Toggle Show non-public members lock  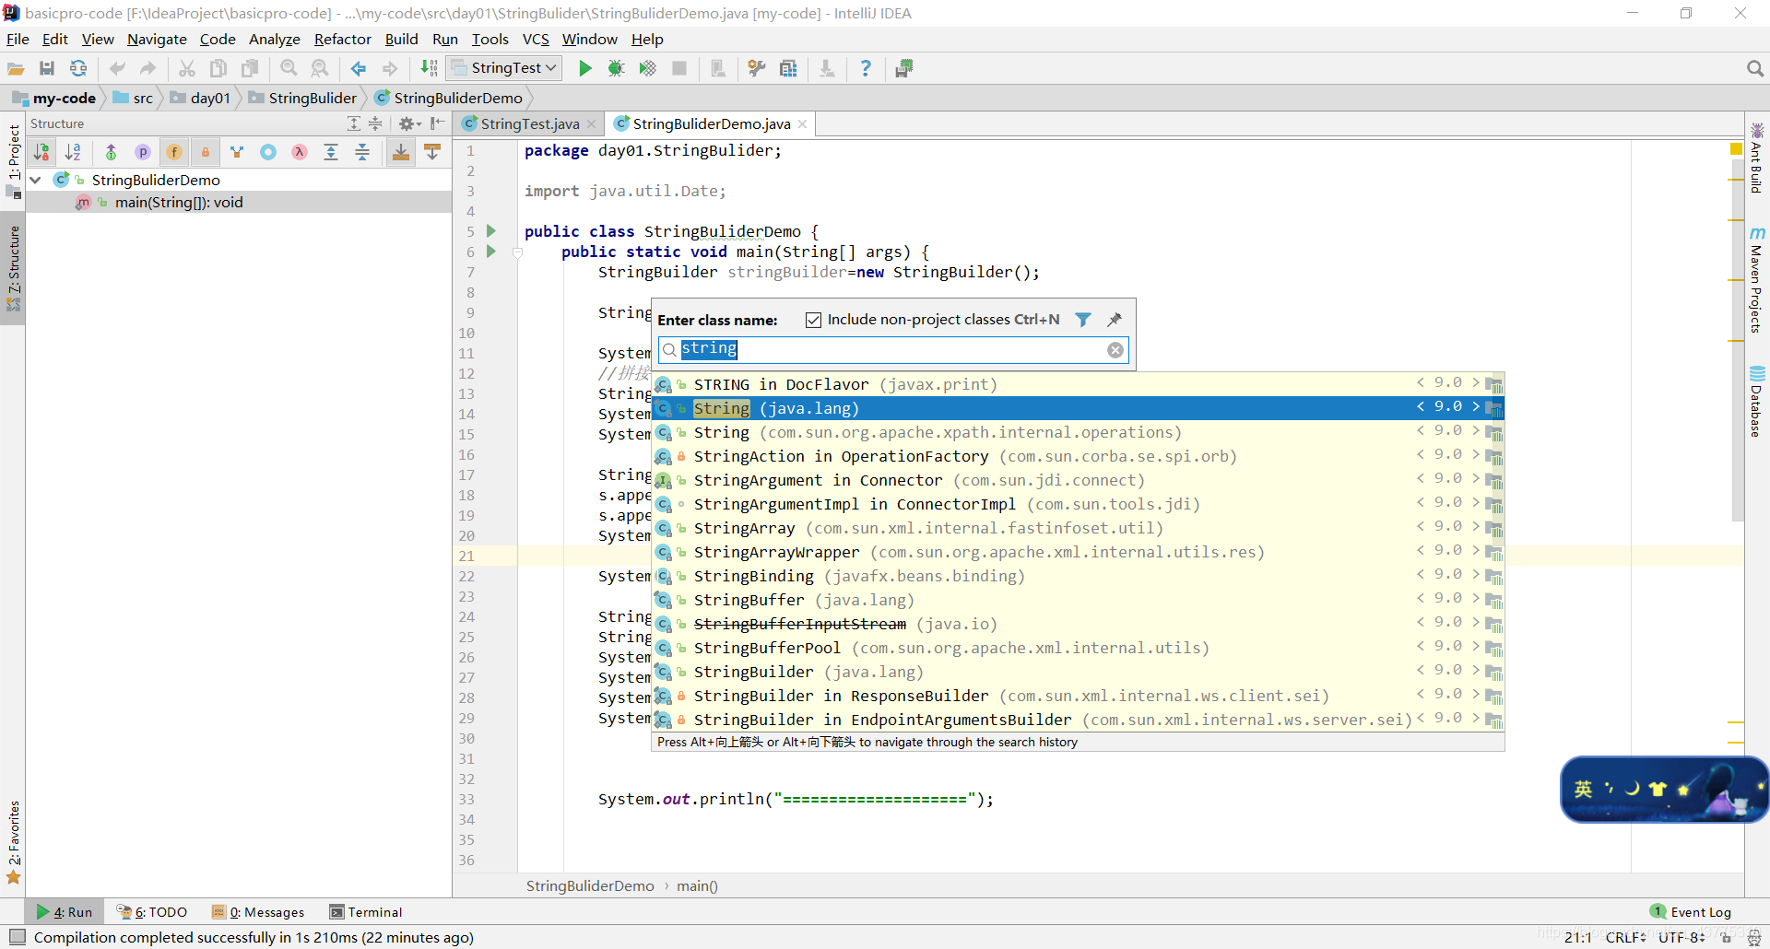click(206, 153)
